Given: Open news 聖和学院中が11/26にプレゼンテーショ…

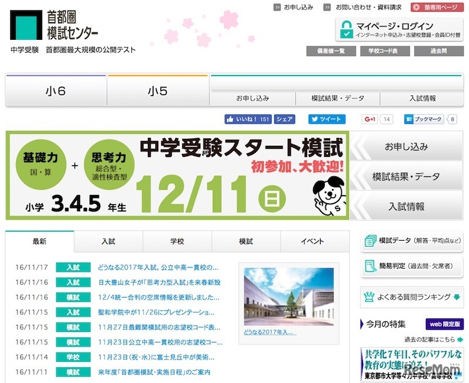Looking at the screenshot, I should (156, 312).
